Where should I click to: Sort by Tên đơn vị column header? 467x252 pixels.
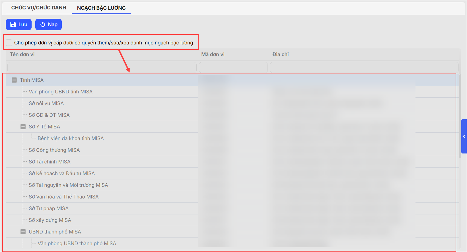[22, 54]
